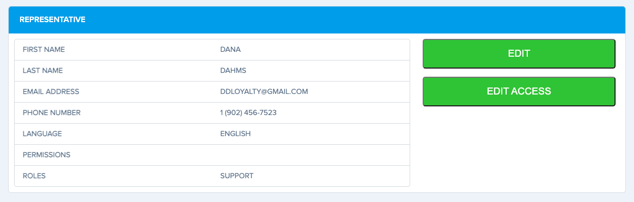Click empty blue header bar right side
The image size is (634, 202).
click(x=404, y=20)
